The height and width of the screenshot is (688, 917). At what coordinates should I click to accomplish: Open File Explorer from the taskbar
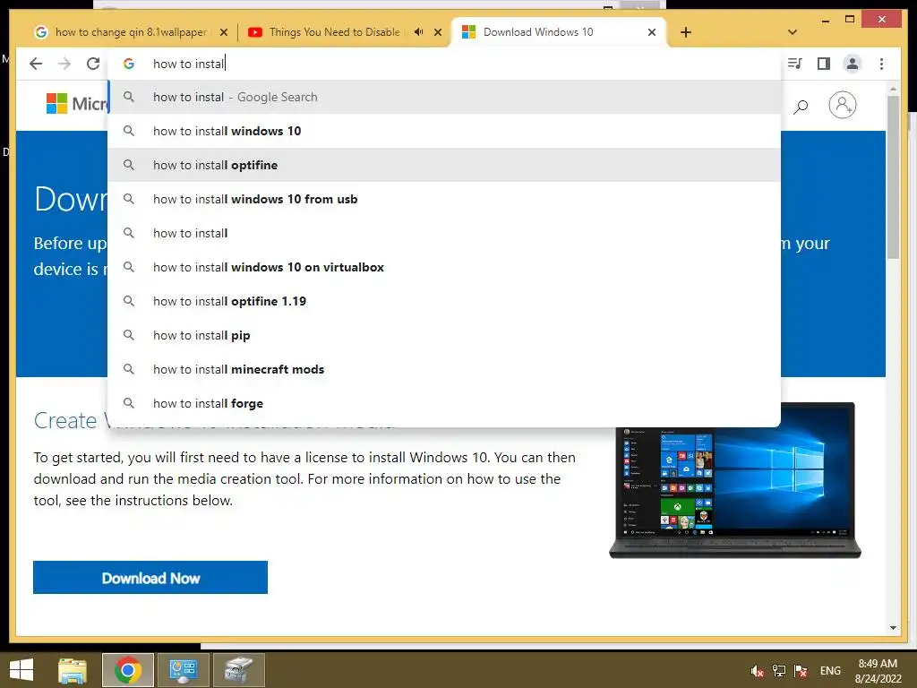click(73, 670)
